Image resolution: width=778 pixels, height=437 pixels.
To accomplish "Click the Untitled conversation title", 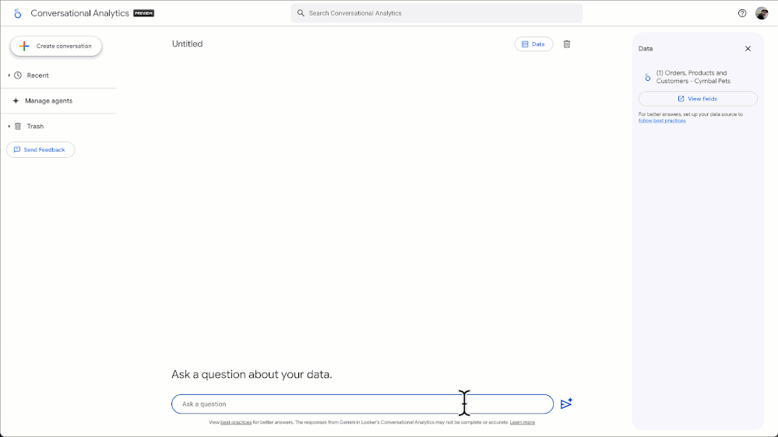I will (187, 44).
